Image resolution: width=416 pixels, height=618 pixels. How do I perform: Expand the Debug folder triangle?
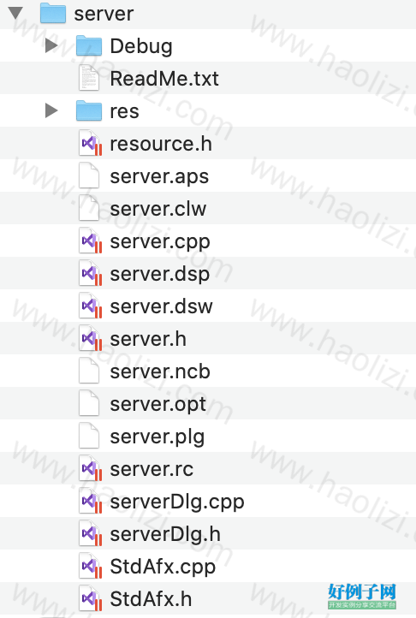coord(51,45)
